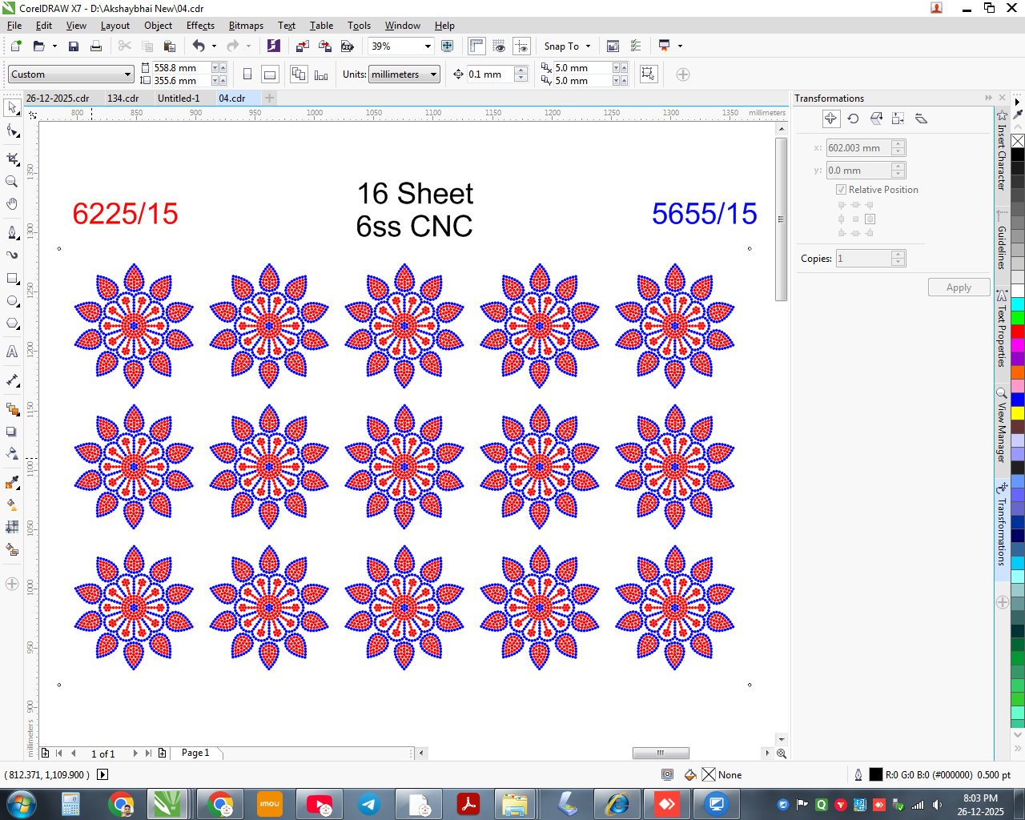The height and width of the screenshot is (820, 1025).
Task: Toggle Show Guidelines button
Action: (x=521, y=46)
